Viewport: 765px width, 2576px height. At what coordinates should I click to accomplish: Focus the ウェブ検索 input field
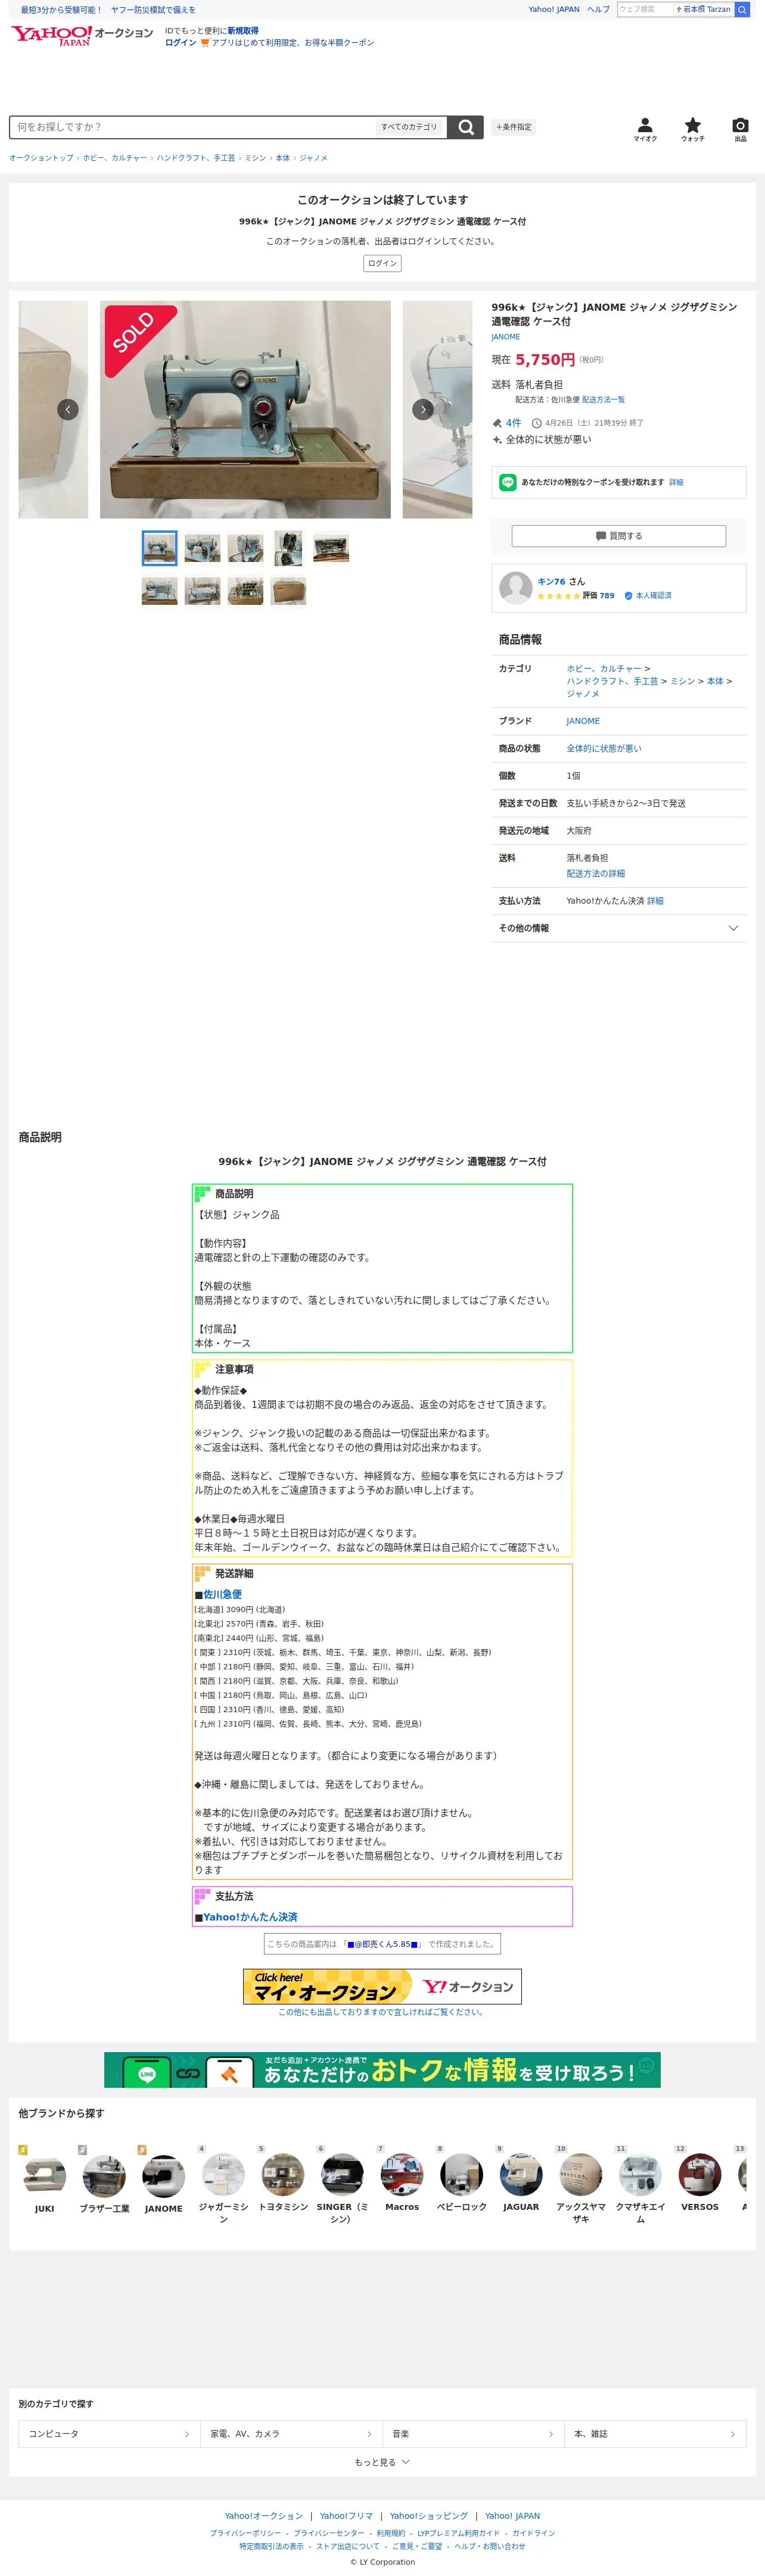tap(645, 9)
